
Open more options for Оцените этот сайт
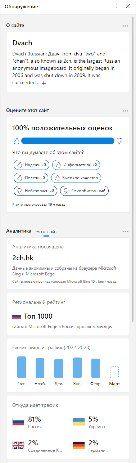125,111
